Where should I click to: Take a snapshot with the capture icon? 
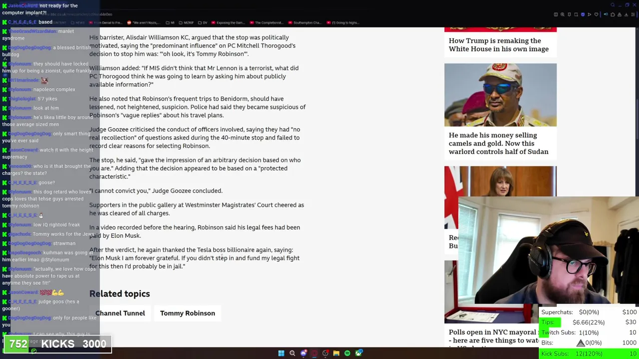576,14
